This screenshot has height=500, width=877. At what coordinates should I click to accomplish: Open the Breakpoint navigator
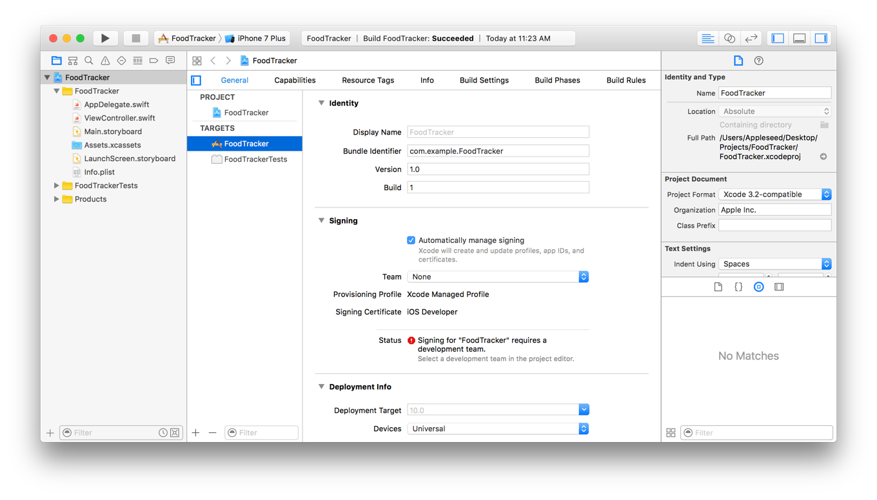[x=153, y=61]
